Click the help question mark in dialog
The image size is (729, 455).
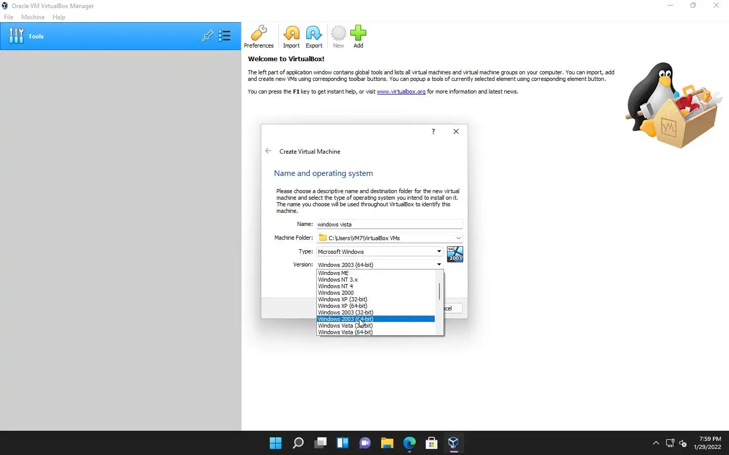tap(433, 131)
